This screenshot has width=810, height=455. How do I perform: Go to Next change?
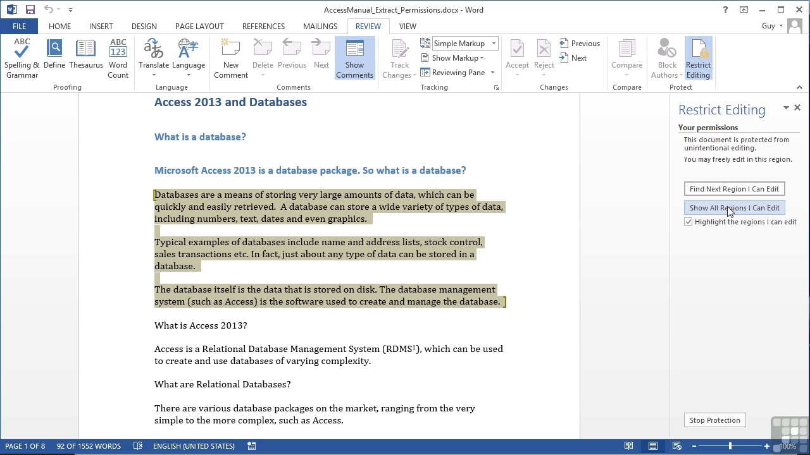[573, 58]
